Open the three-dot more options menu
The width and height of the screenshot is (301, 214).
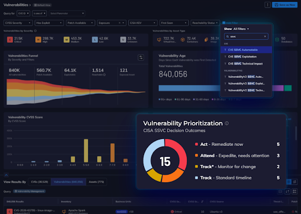tap(267, 5)
